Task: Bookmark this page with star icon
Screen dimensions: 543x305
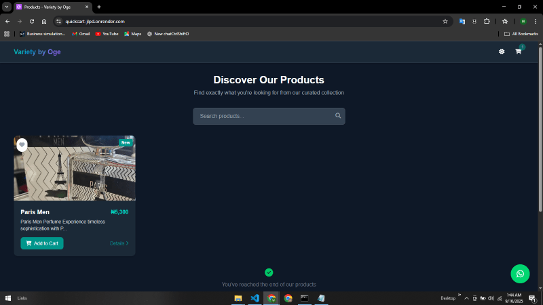Action: [x=445, y=22]
